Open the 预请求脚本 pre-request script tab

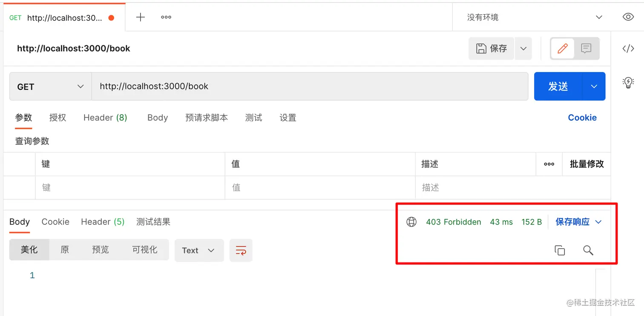pyautogui.click(x=207, y=118)
